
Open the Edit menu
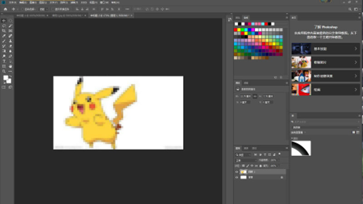[x=23, y=3]
